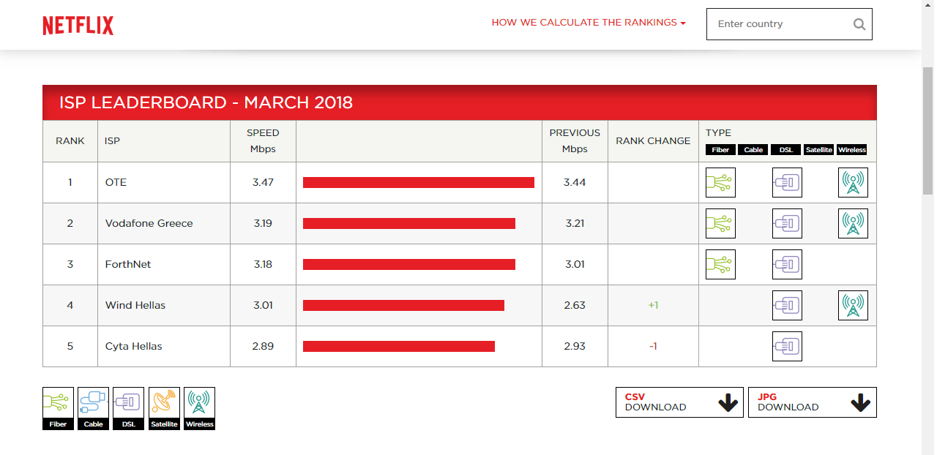Click the Wireless label in Type header
The image size is (937, 455).
852,150
